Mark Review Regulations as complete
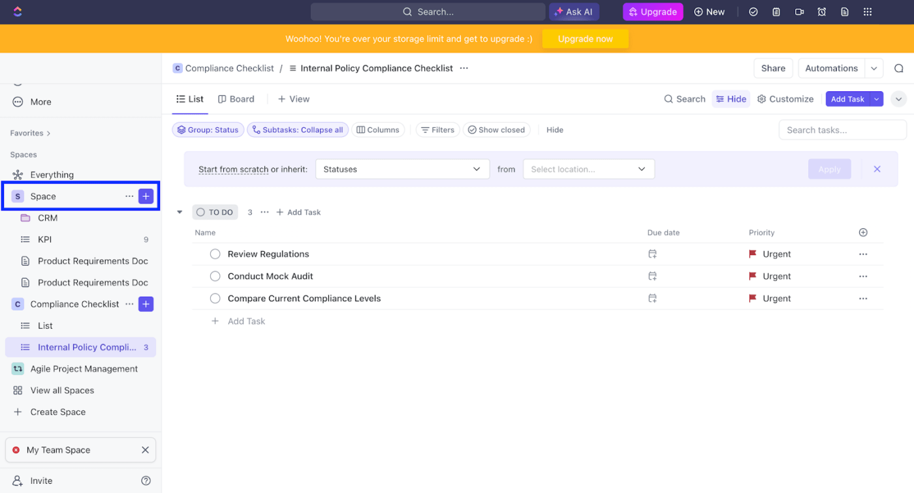The height and width of the screenshot is (493, 914). coord(215,254)
